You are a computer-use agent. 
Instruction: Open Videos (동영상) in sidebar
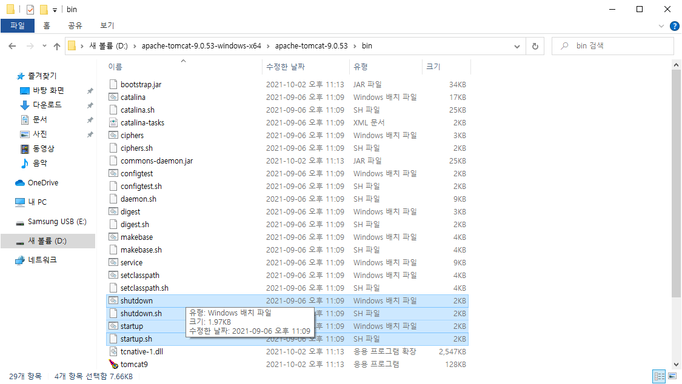44,148
